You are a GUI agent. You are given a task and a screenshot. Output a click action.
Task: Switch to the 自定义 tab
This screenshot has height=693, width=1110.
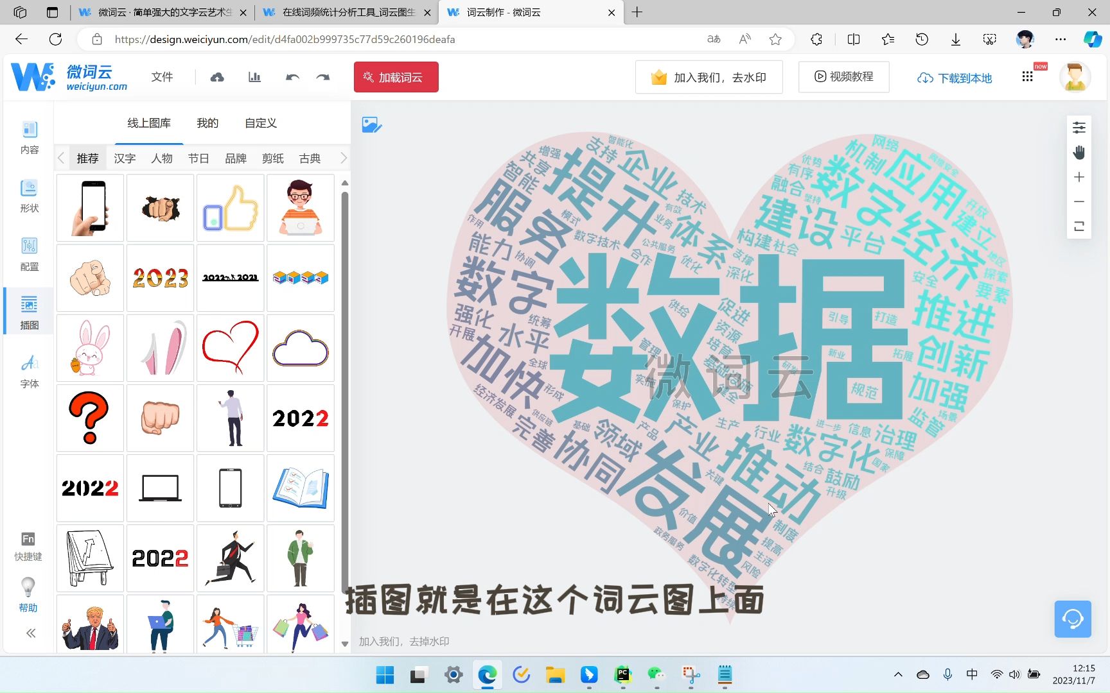tap(261, 123)
